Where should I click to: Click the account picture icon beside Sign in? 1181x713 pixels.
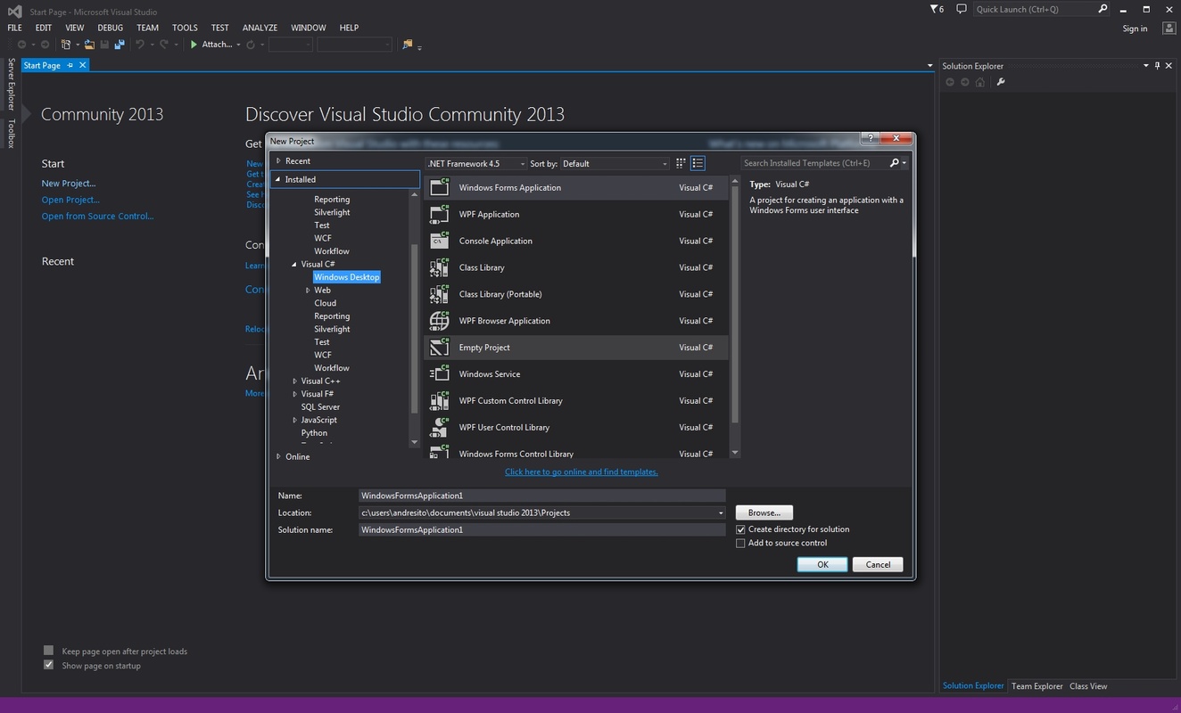[1169, 29]
